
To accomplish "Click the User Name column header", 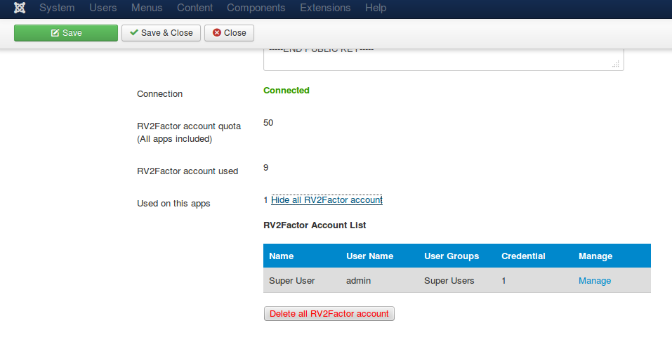I will (x=370, y=256).
